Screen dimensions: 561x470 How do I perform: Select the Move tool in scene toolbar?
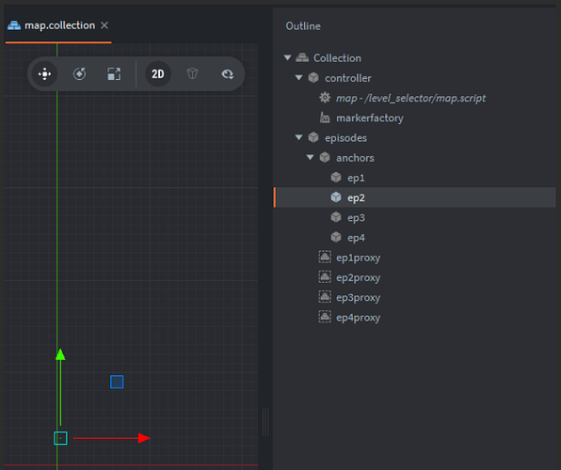45,74
